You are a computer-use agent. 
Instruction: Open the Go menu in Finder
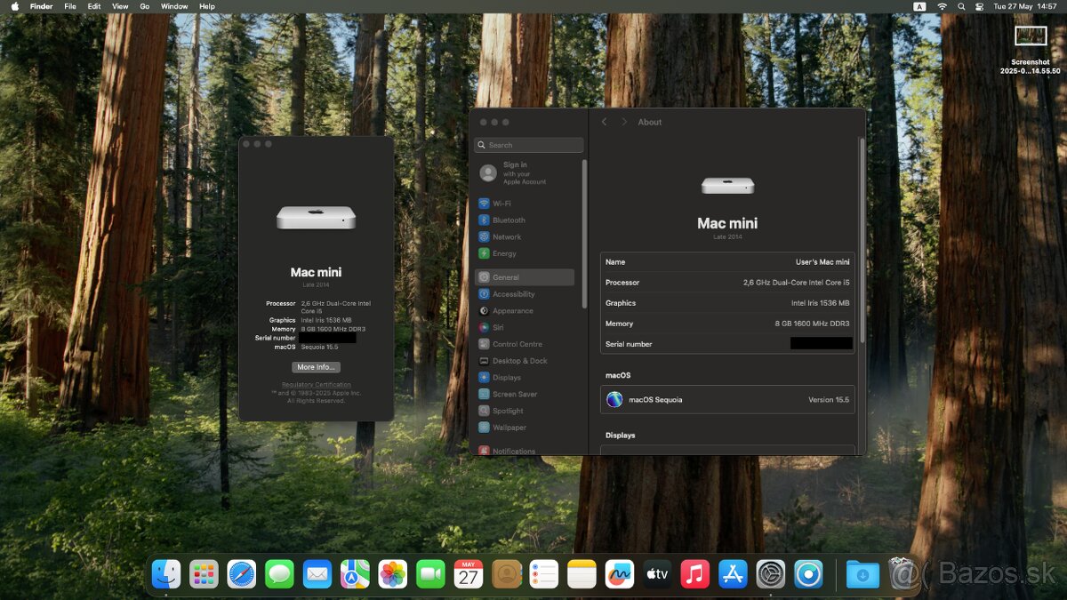point(144,6)
